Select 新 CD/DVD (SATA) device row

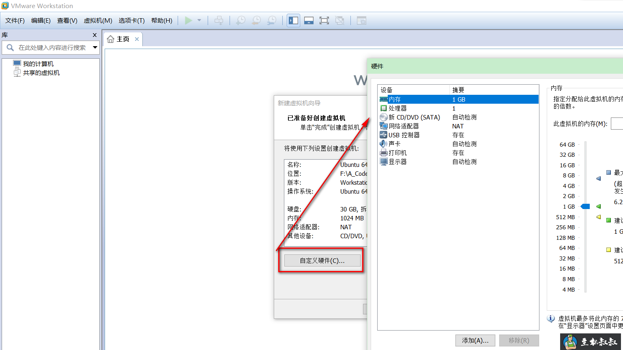tap(458, 117)
